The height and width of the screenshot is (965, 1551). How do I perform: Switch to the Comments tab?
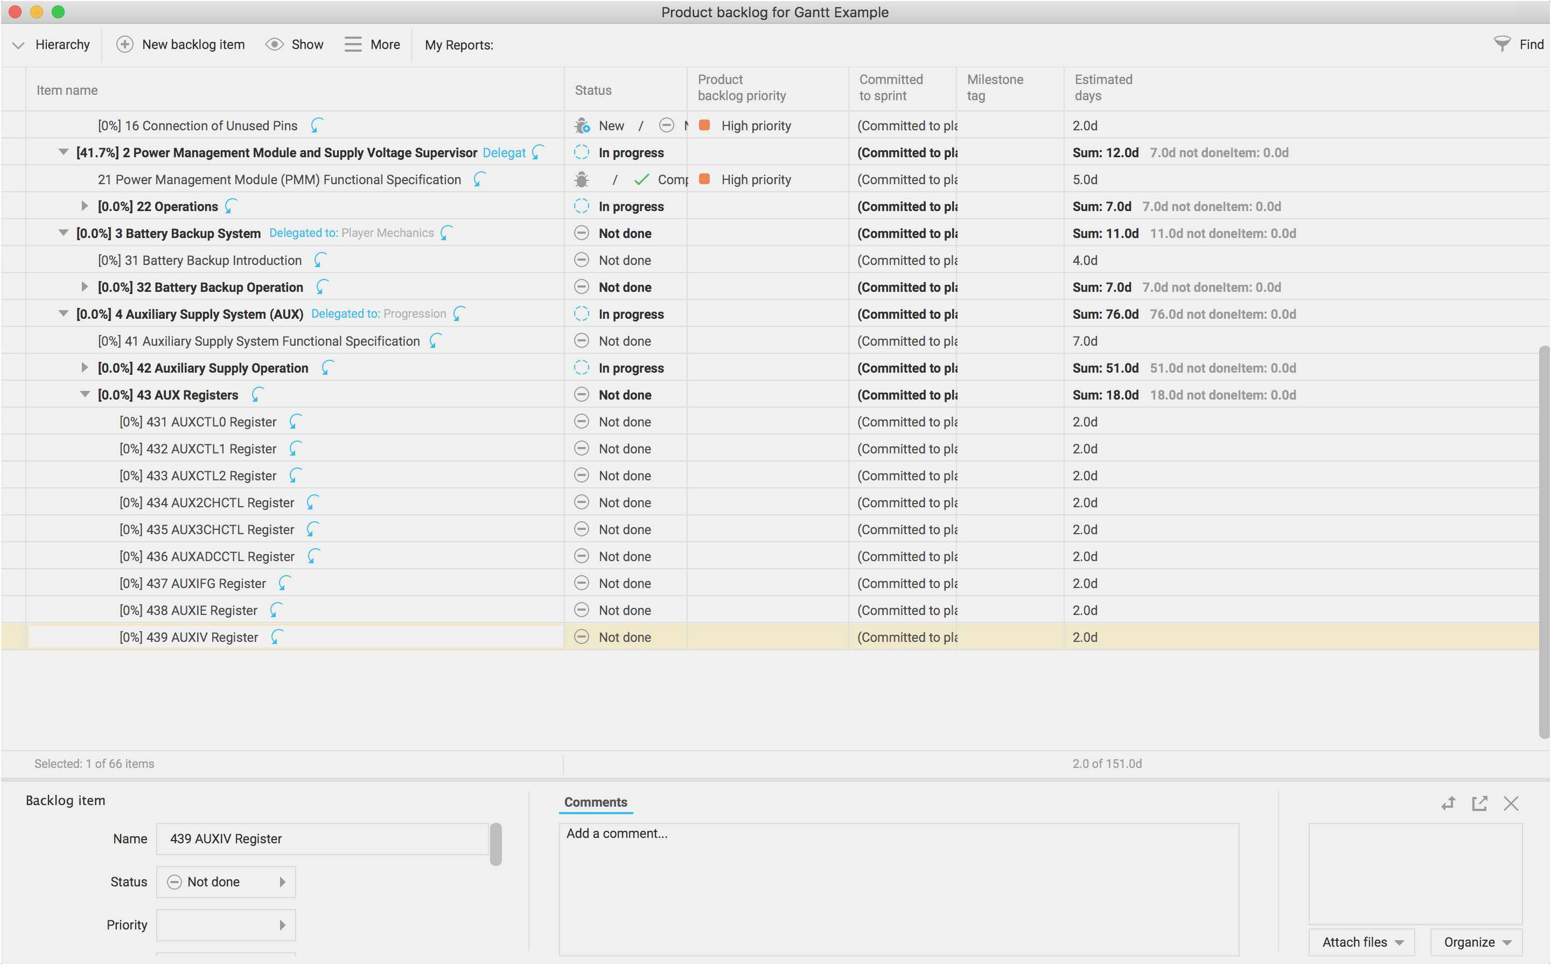pyautogui.click(x=595, y=802)
